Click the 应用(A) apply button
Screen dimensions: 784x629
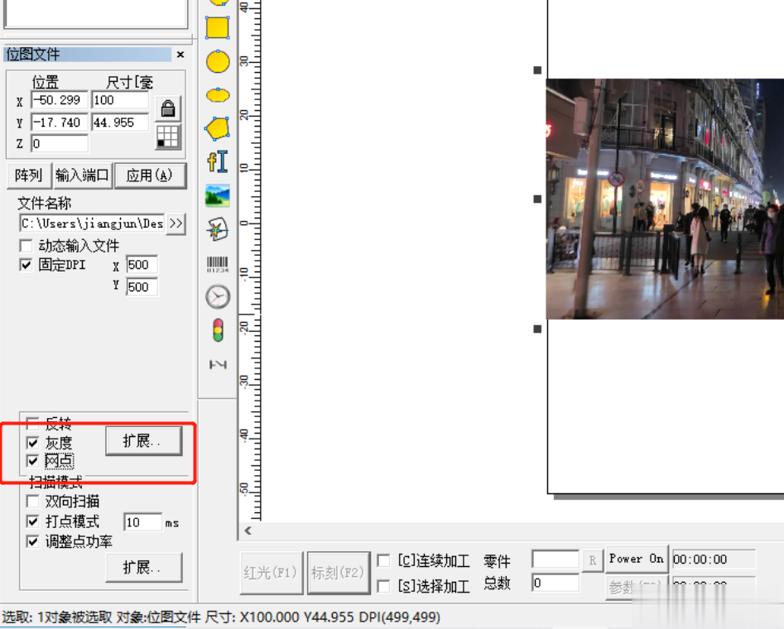(150, 175)
